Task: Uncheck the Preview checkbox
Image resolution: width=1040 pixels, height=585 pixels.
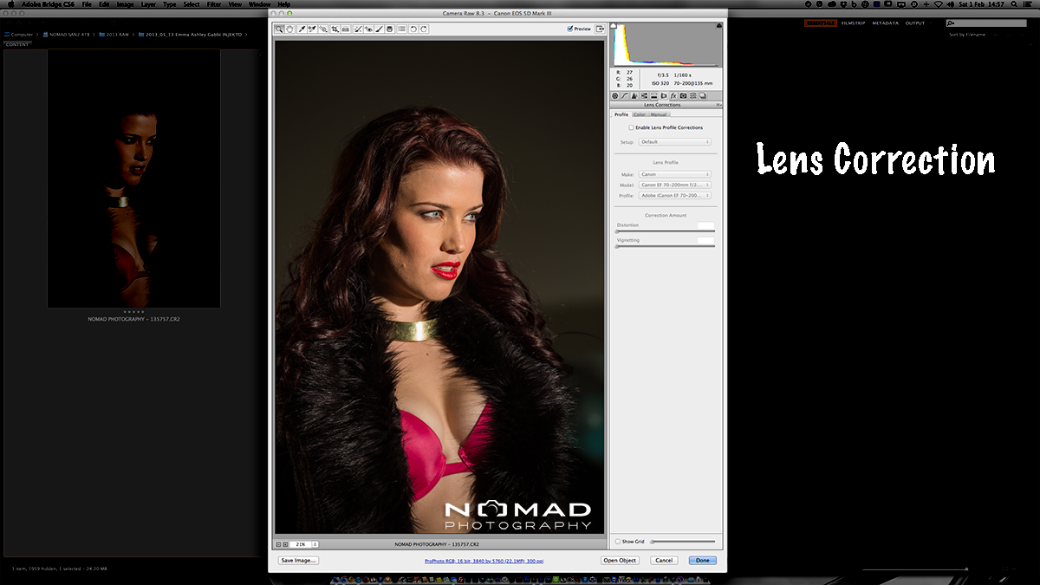Action: pos(569,29)
